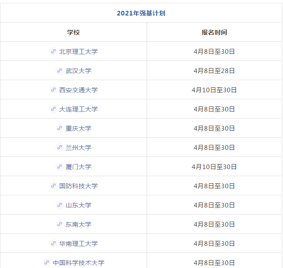
Task: Click link icon beside 武汉大学
Action: pyautogui.click(x=60, y=71)
